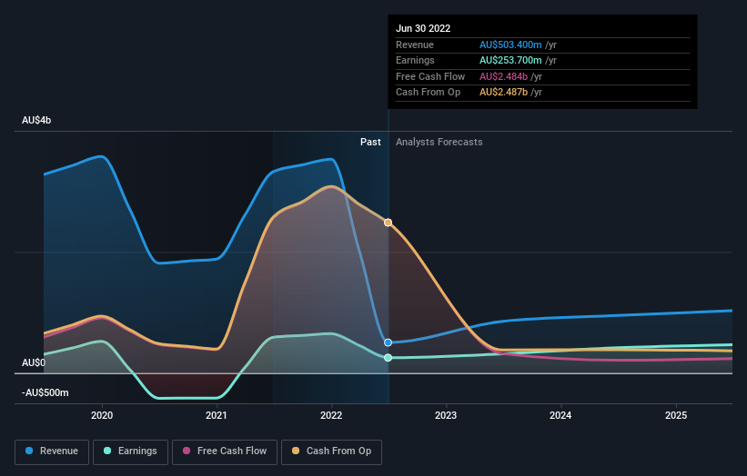The image size is (747, 476).
Task: Click the Cash From Op label in tooltip
Action: (428, 93)
